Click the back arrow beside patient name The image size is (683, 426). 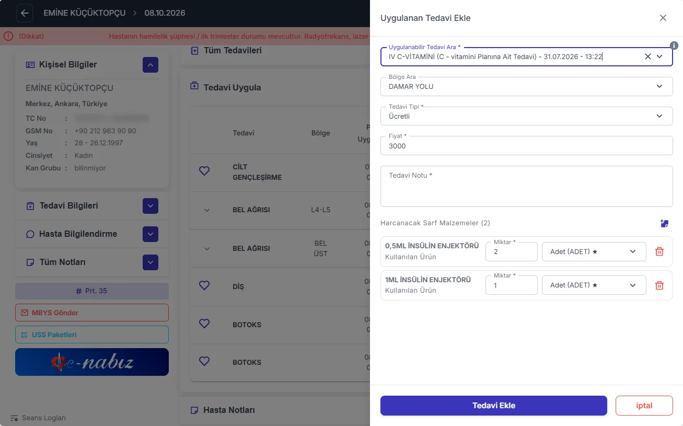(25, 13)
